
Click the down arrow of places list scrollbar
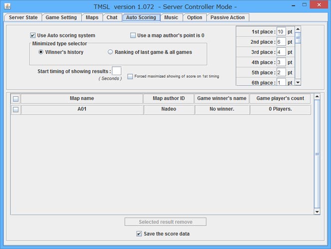click(x=298, y=83)
